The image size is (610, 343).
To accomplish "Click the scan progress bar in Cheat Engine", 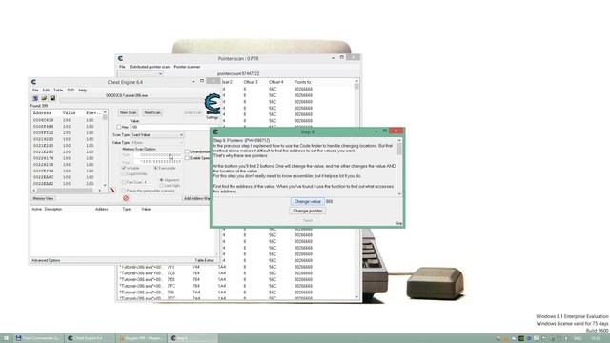I will click(x=132, y=101).
